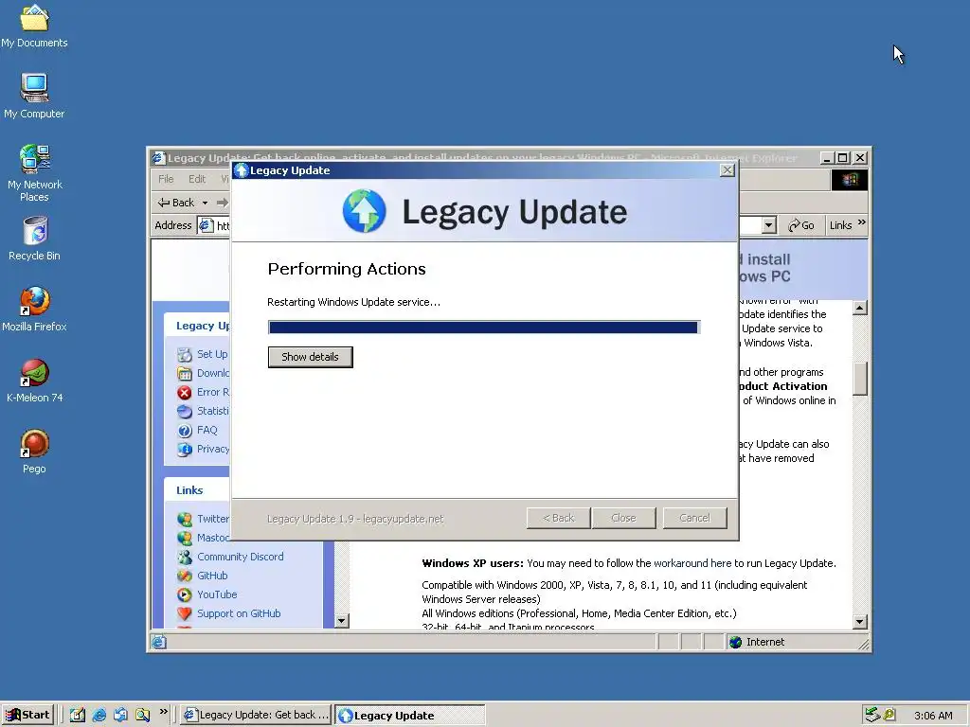Click Show Desktop quick launch icon
The image size is (970, 727).
[78, 715]
